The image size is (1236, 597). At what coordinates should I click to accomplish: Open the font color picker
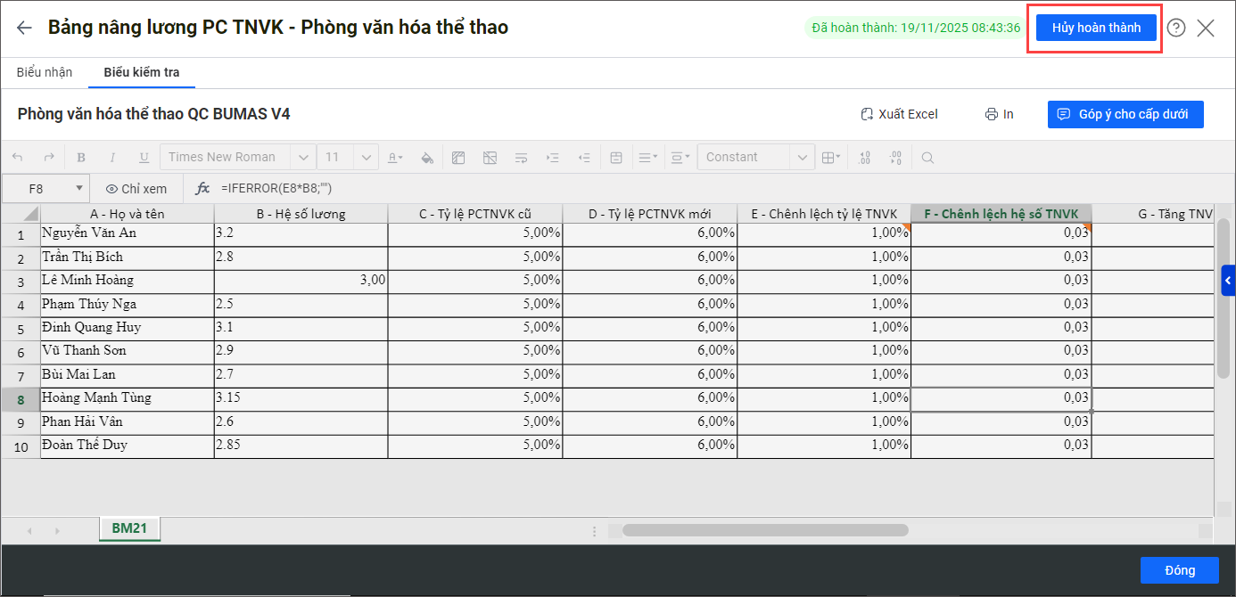(x=395, y=158)
